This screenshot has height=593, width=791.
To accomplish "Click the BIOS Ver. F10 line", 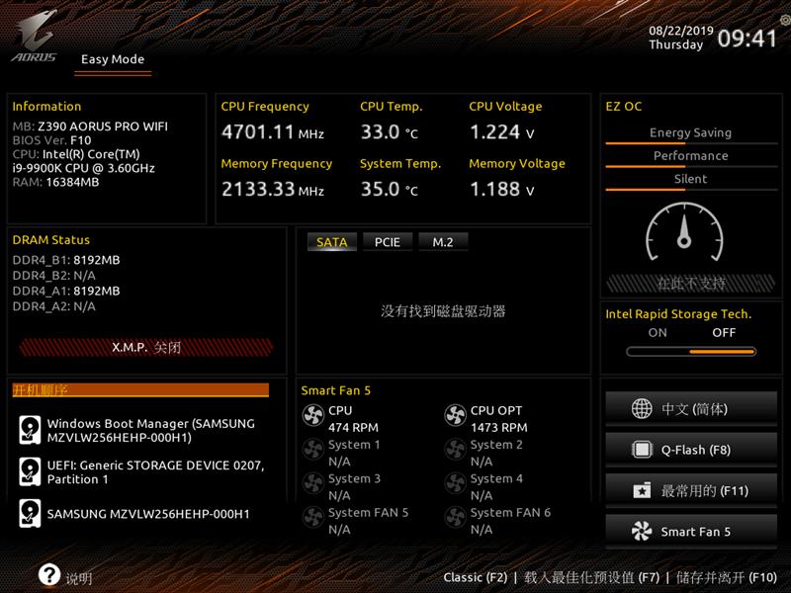I will click(x=52, y=140).
